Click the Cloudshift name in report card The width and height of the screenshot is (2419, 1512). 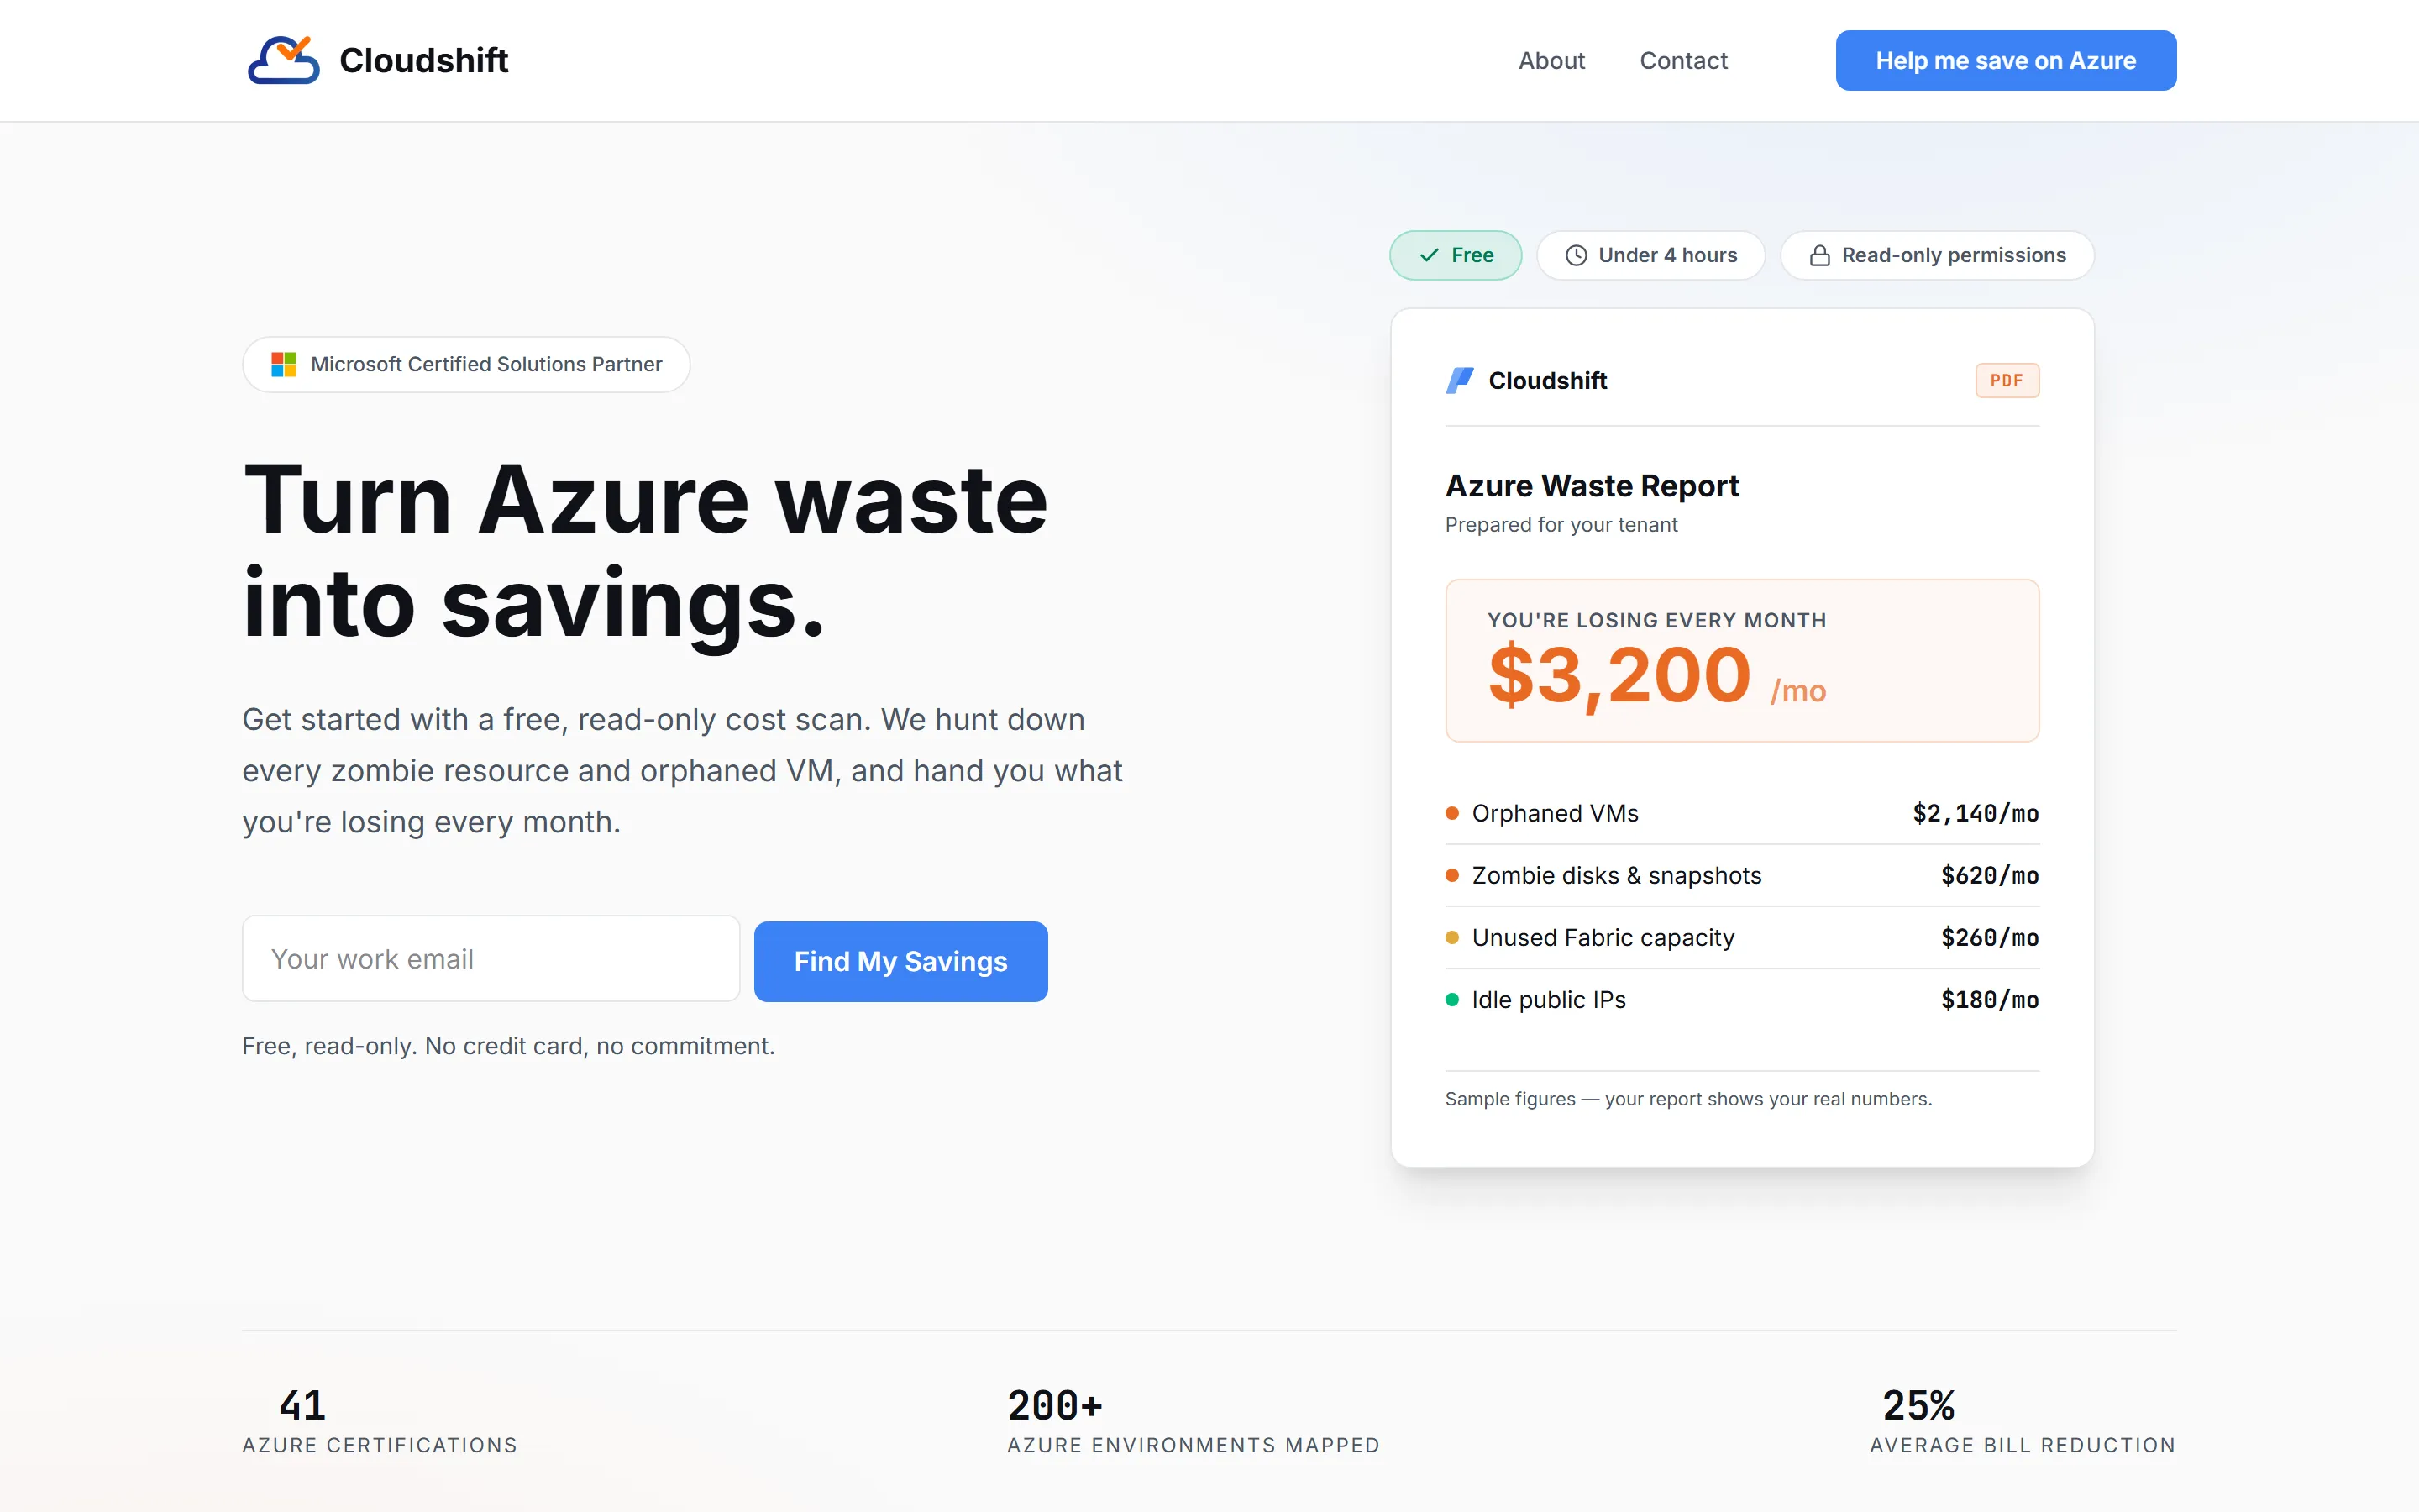pos(1547,380)
